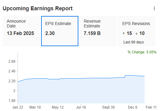
Task: Select the EPS Revisions card
Action: 137,31
